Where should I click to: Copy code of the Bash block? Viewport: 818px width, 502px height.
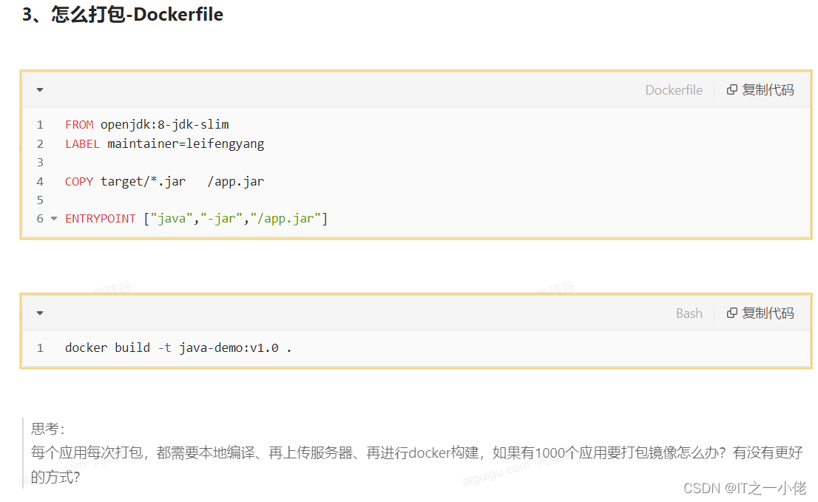click(760, 313)
